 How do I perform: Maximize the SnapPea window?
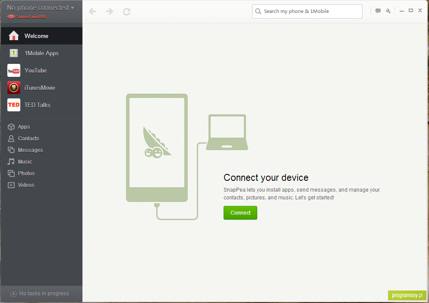(x=411, y=10)
